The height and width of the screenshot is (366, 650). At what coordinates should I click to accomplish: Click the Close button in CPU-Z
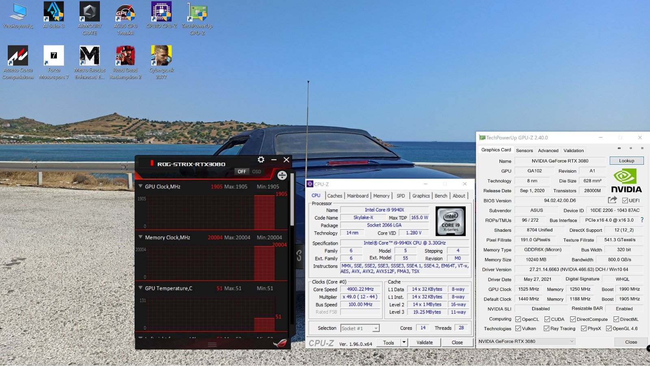pyautogui.click(x=457, y=342)
